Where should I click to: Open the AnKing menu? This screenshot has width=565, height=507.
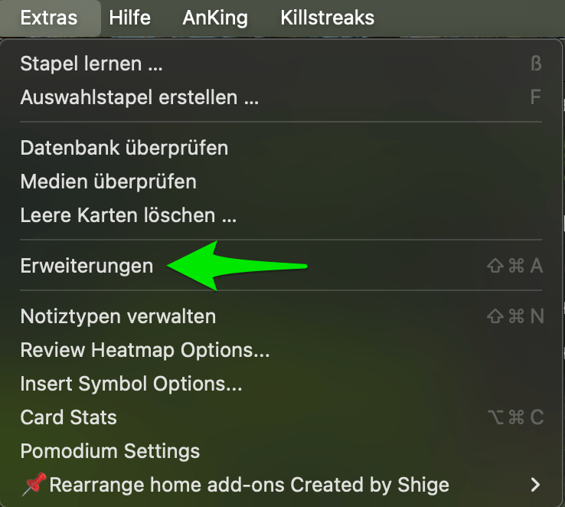click(211, 17)
